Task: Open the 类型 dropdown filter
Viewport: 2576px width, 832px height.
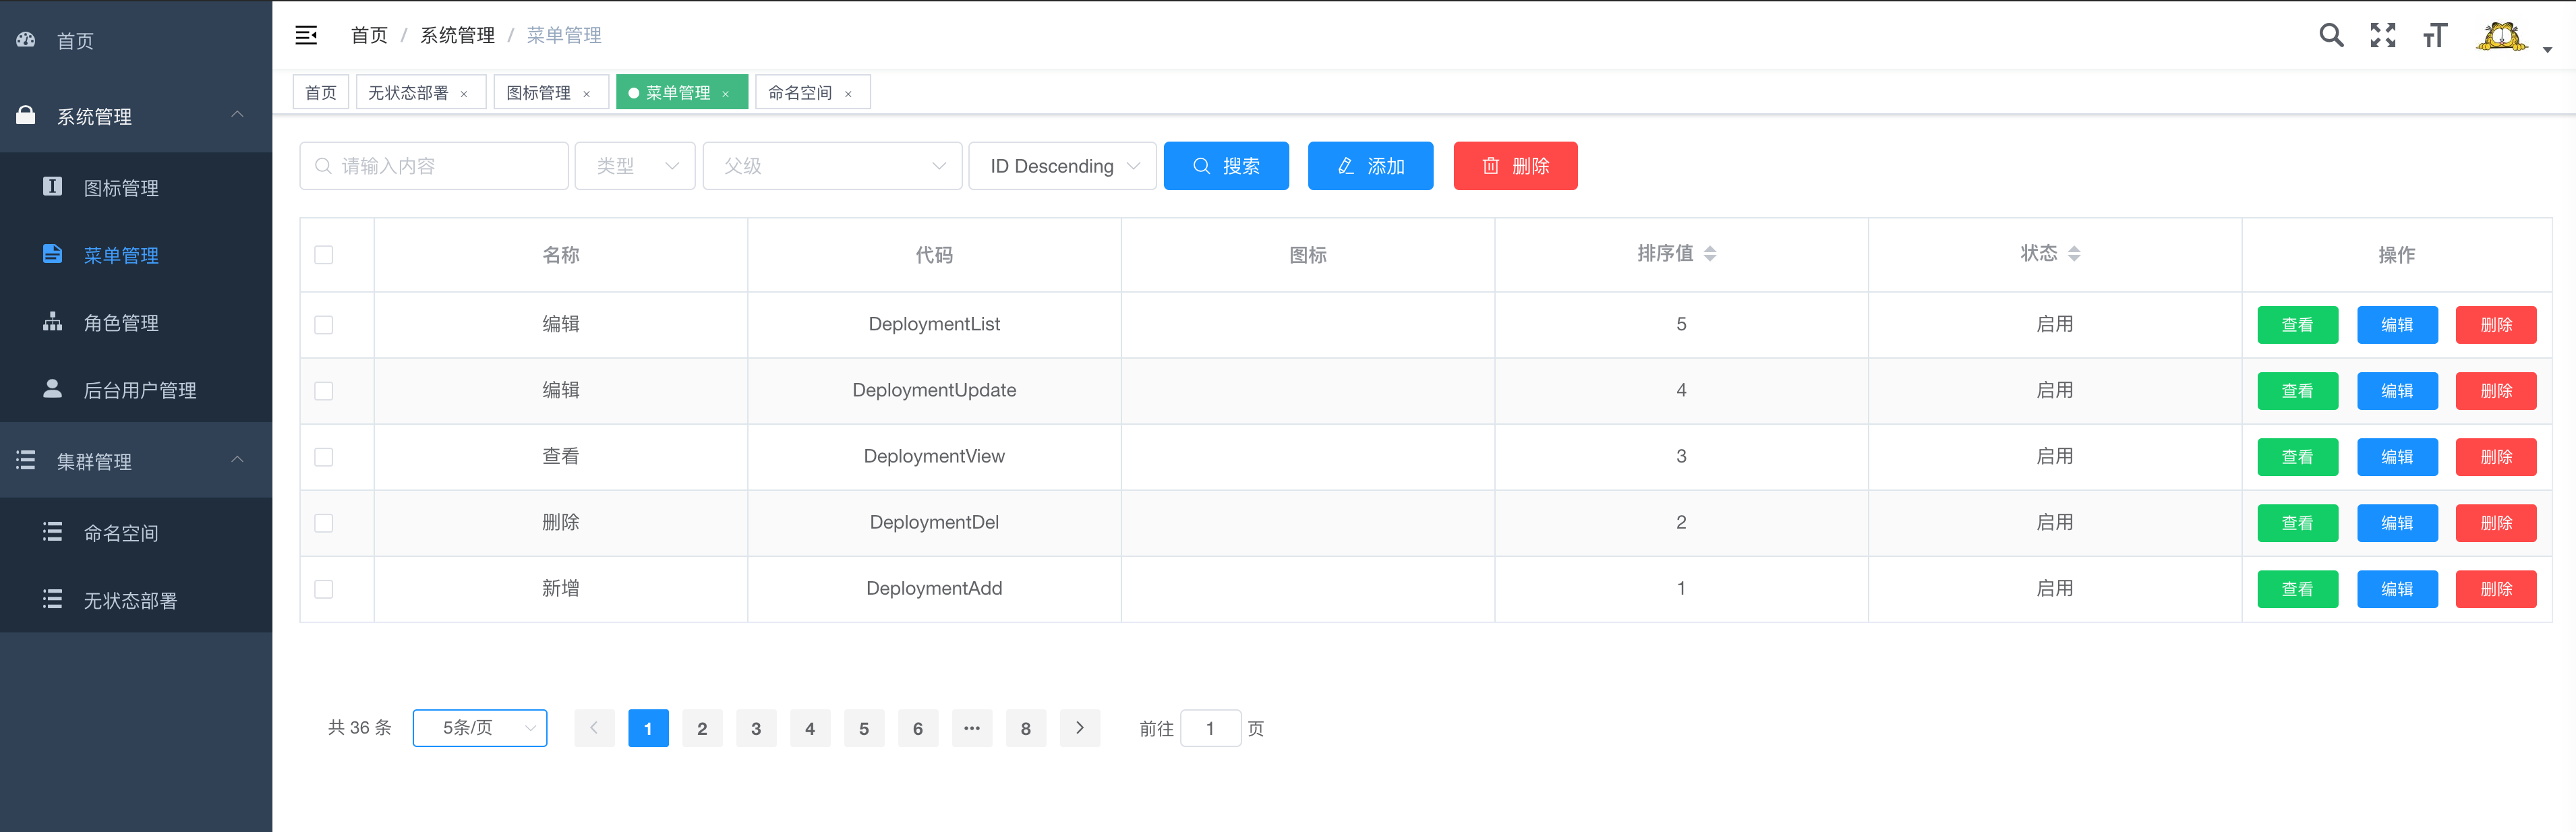Action: pyautogui.click(x=635, y=166)
